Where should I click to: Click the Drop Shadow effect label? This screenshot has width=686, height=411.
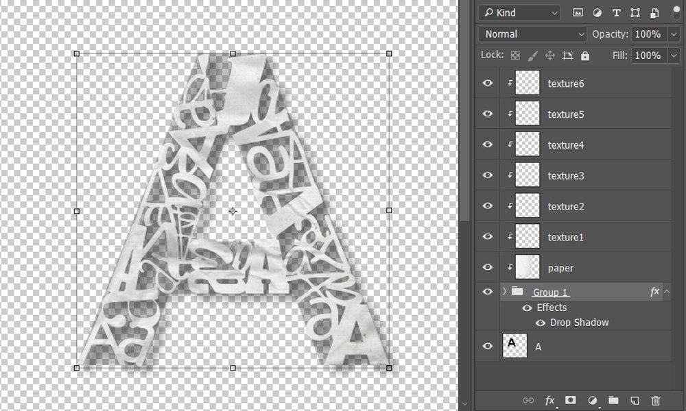coord(579,323)
